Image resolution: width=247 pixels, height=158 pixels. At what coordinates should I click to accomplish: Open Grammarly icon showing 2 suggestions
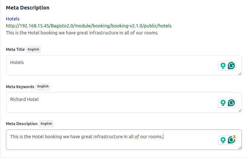[231, 140]
